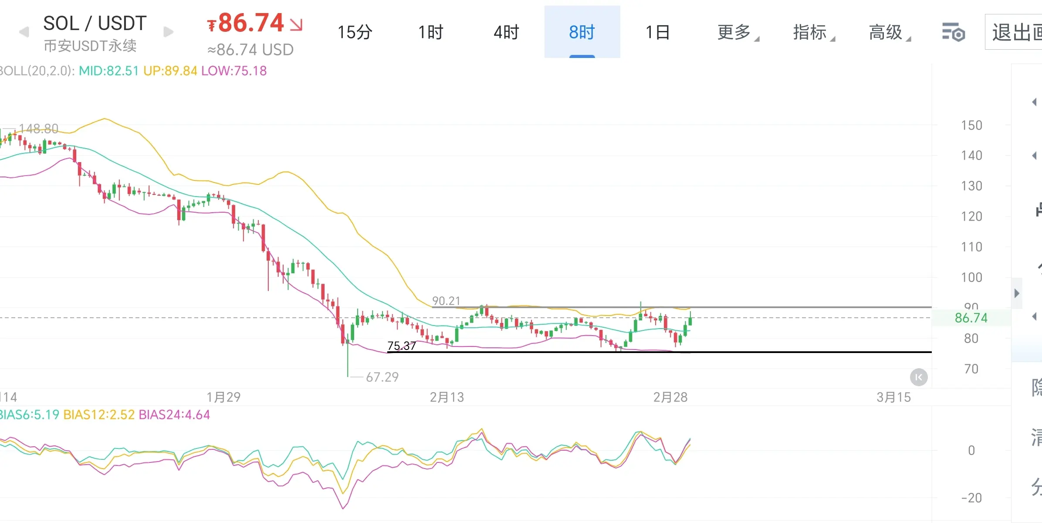The image size is (1042, 523).
Task: Select the 15分 timeframe
Action: click(355, 32)
